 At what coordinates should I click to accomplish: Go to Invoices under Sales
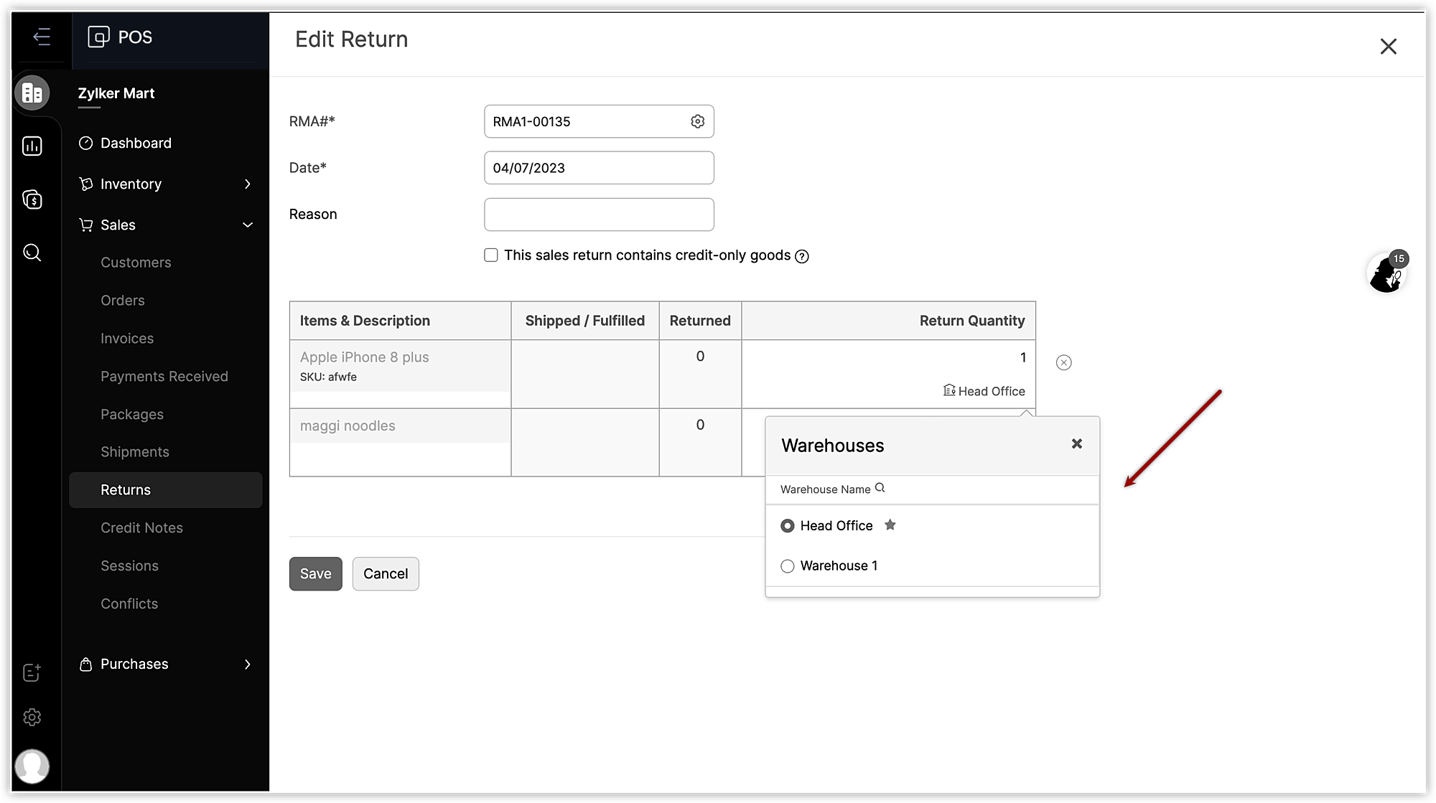pyautogui.click(x=127, y=339)
